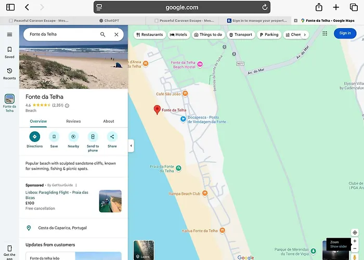
Task: Save Fonte da Telha place
Action: pos(54,137)
